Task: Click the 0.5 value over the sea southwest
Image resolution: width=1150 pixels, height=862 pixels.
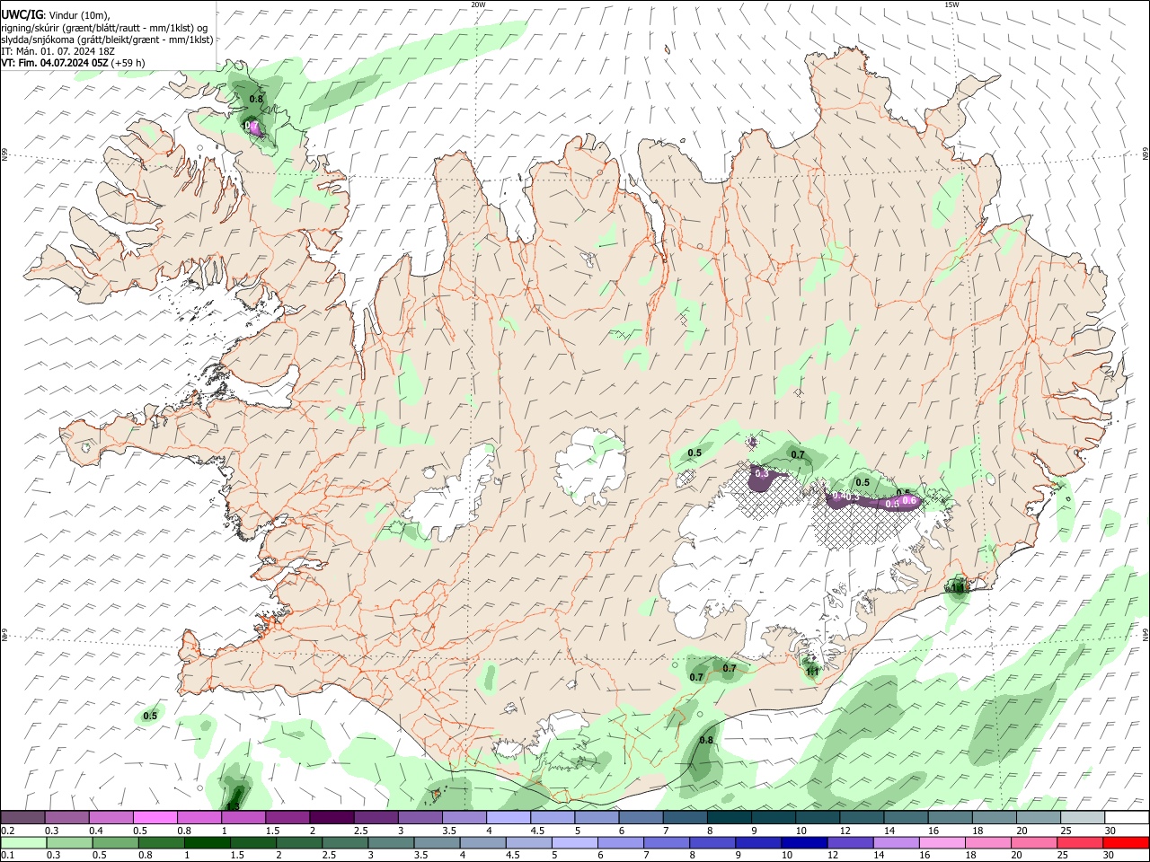Action: [x=150, y=716]
